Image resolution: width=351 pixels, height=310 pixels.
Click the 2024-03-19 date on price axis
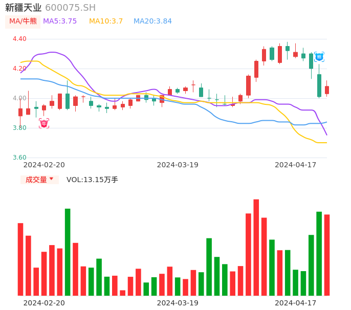click(178, 165)
